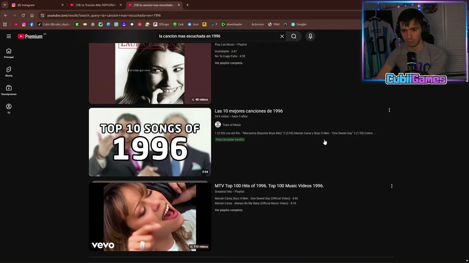Go to YouTube Premium home logo

[30, 36]
